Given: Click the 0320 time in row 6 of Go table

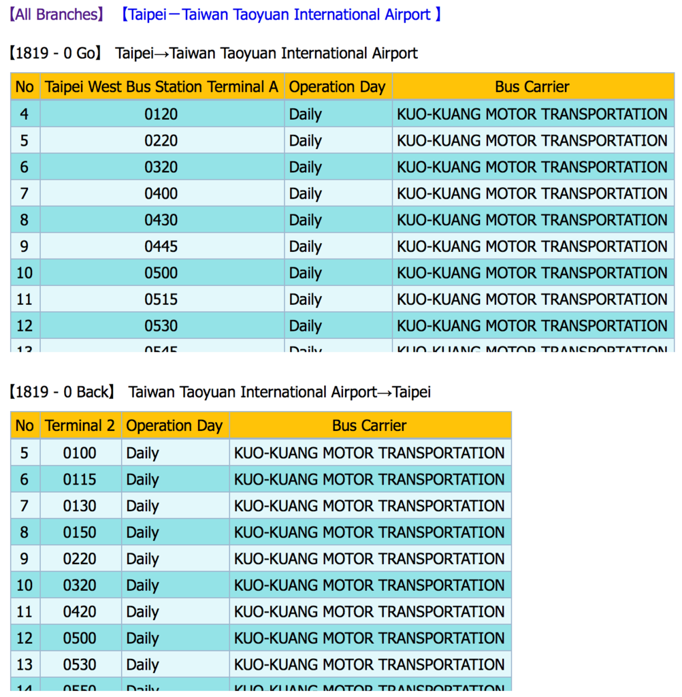Looking at the screenshot, I should coord(161,167).
